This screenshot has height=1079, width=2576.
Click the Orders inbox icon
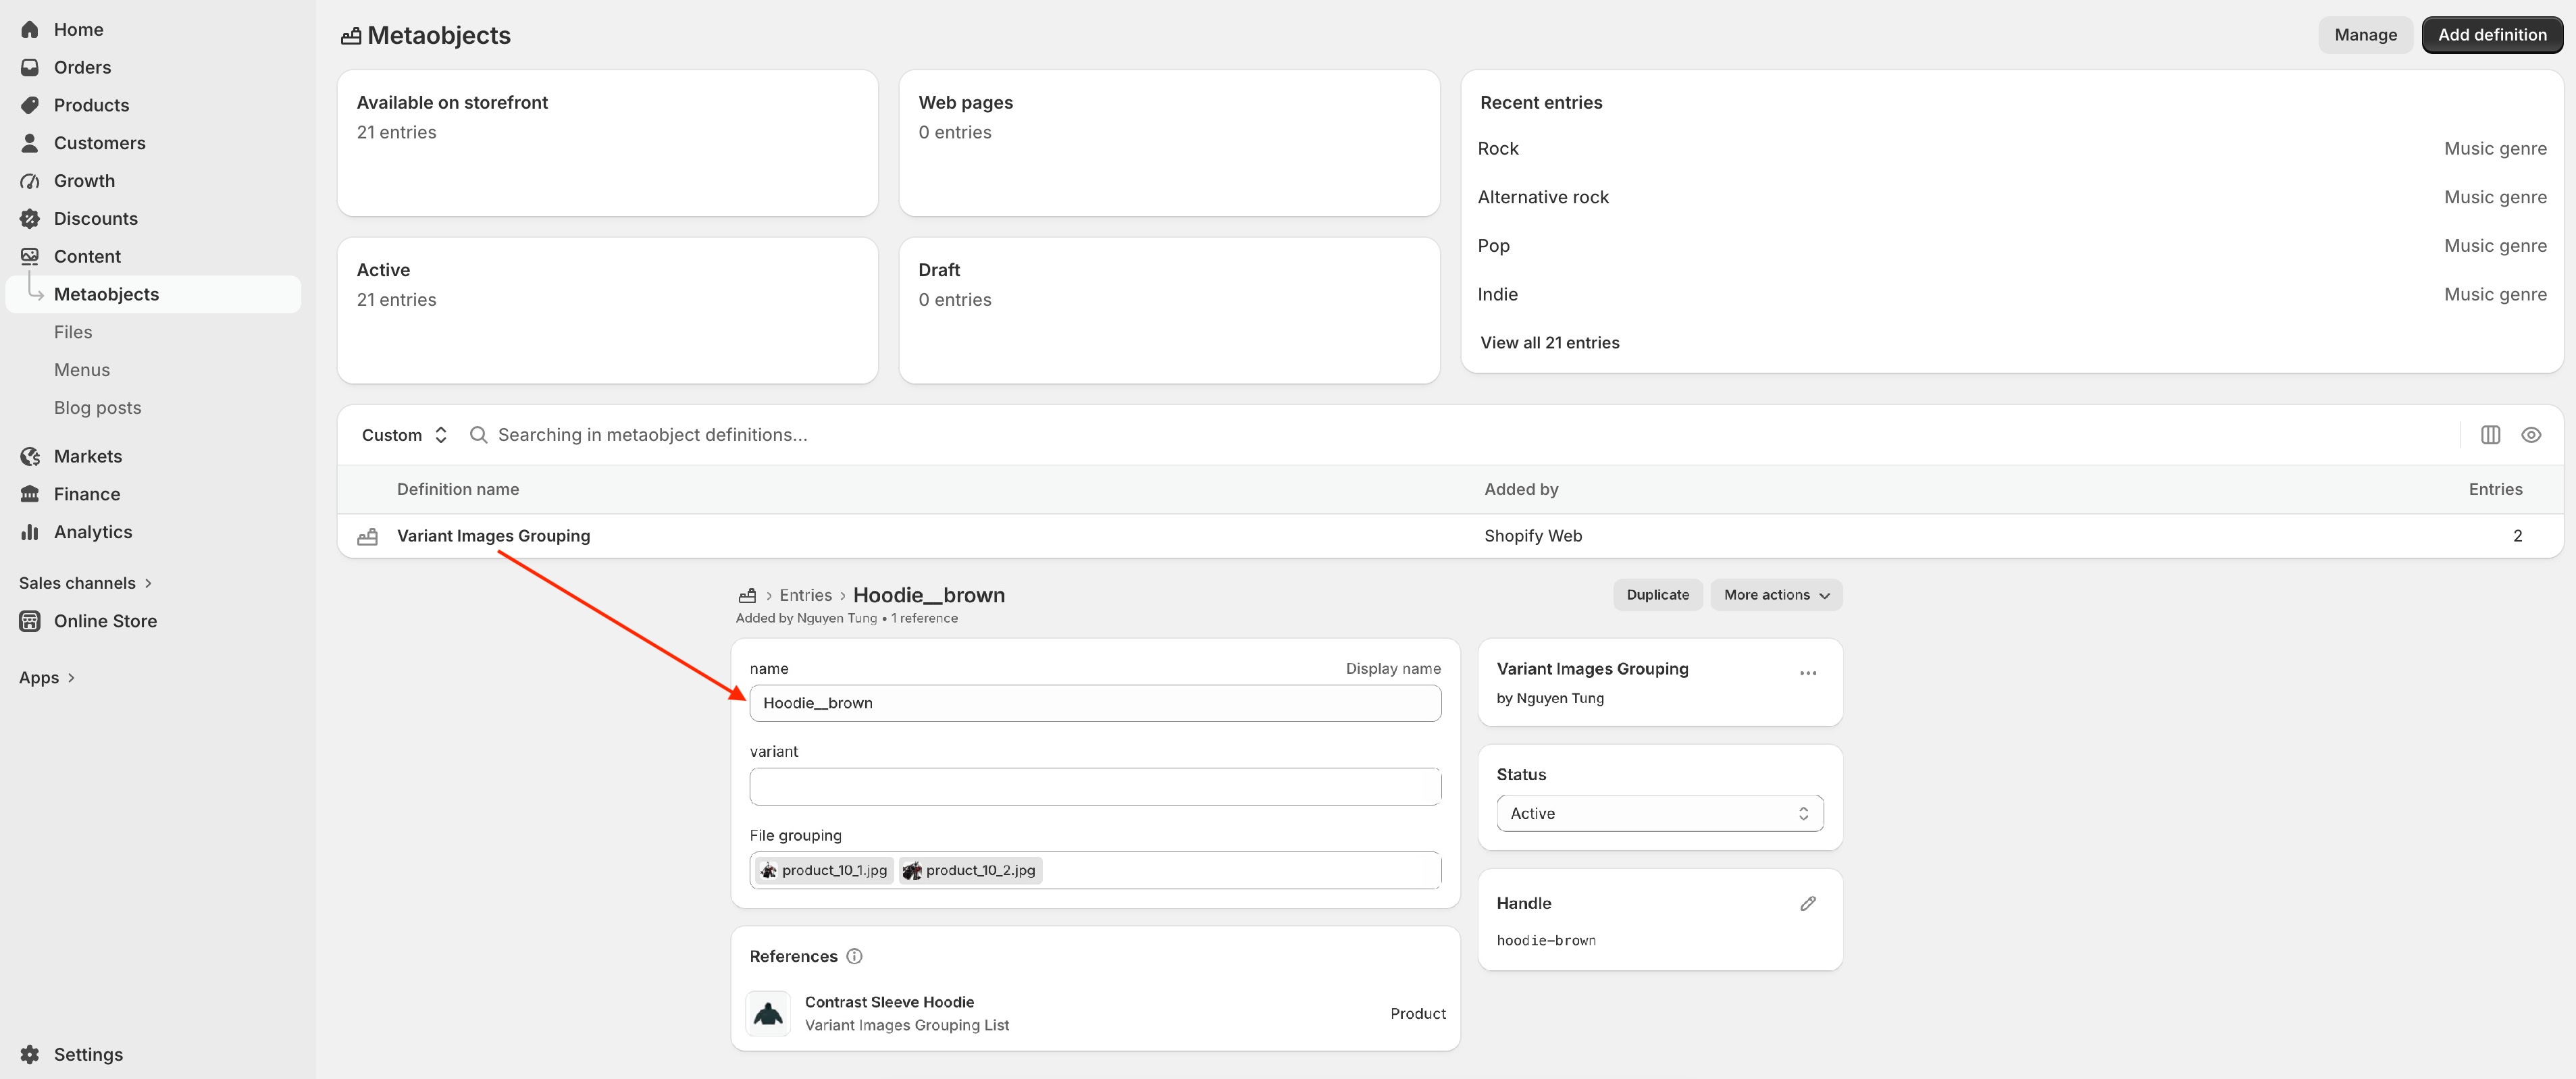(x=30, y=67)
